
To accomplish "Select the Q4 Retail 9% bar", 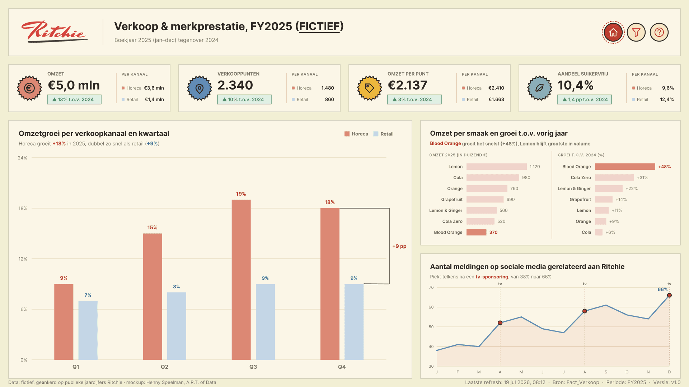I will pos(354,322).
